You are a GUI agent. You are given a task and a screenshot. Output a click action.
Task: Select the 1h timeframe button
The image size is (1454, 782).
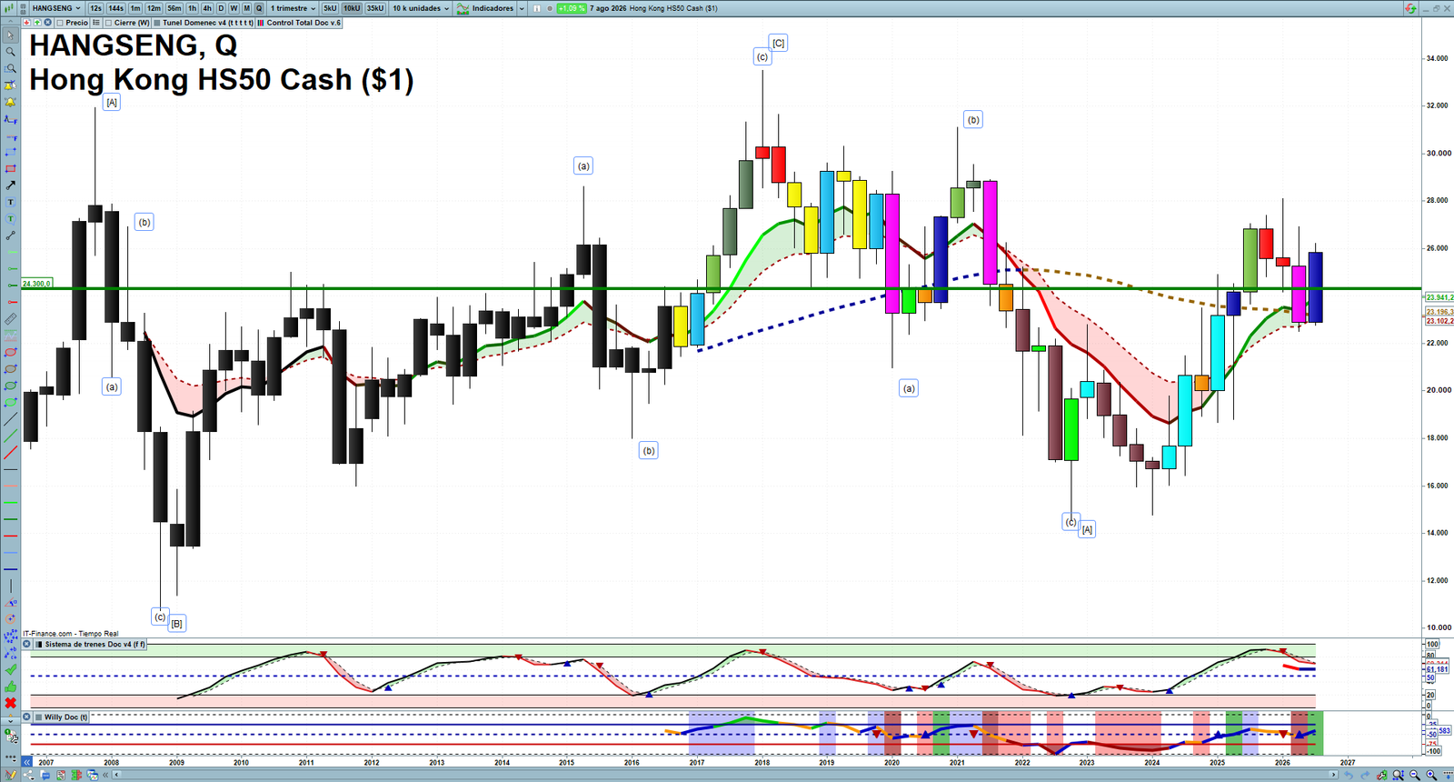tap(192, 8)
